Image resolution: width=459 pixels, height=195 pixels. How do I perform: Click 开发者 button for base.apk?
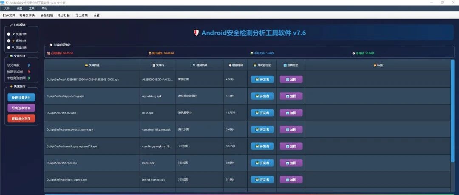[262, 113]
